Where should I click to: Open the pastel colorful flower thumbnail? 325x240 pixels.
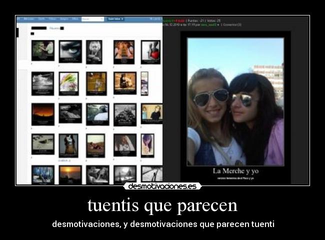[x=69, y=83]
